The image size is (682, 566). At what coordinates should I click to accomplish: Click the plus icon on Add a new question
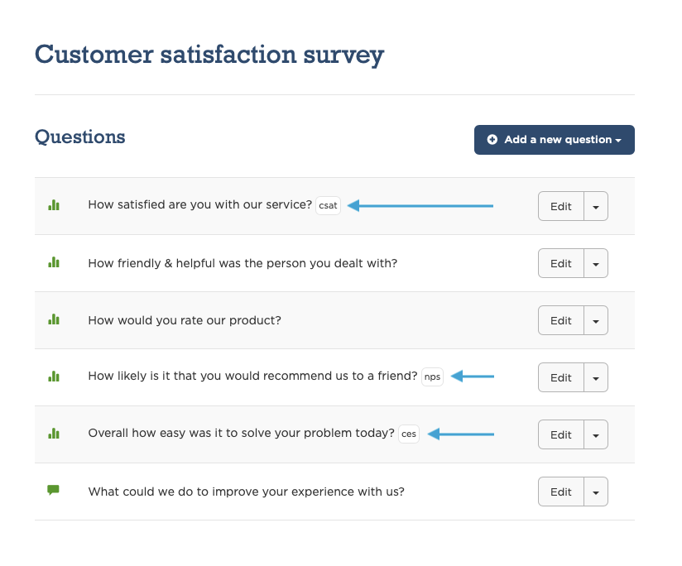coord(492,139)
